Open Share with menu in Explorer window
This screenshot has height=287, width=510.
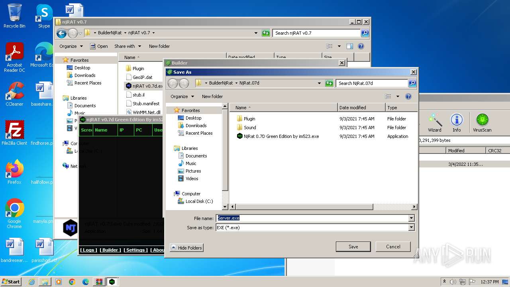coord(127,46)
